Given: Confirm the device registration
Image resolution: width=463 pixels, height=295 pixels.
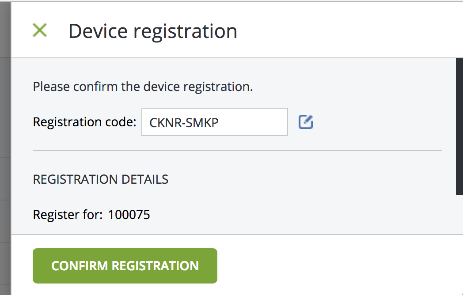Looking at the screenshot, I should pyautogui.click(x=125, y=266).
